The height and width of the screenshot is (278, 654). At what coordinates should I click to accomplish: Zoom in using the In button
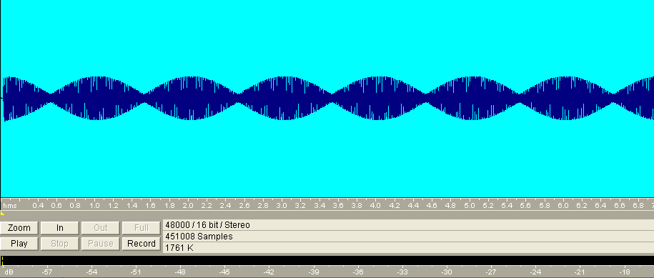(59, 228)
